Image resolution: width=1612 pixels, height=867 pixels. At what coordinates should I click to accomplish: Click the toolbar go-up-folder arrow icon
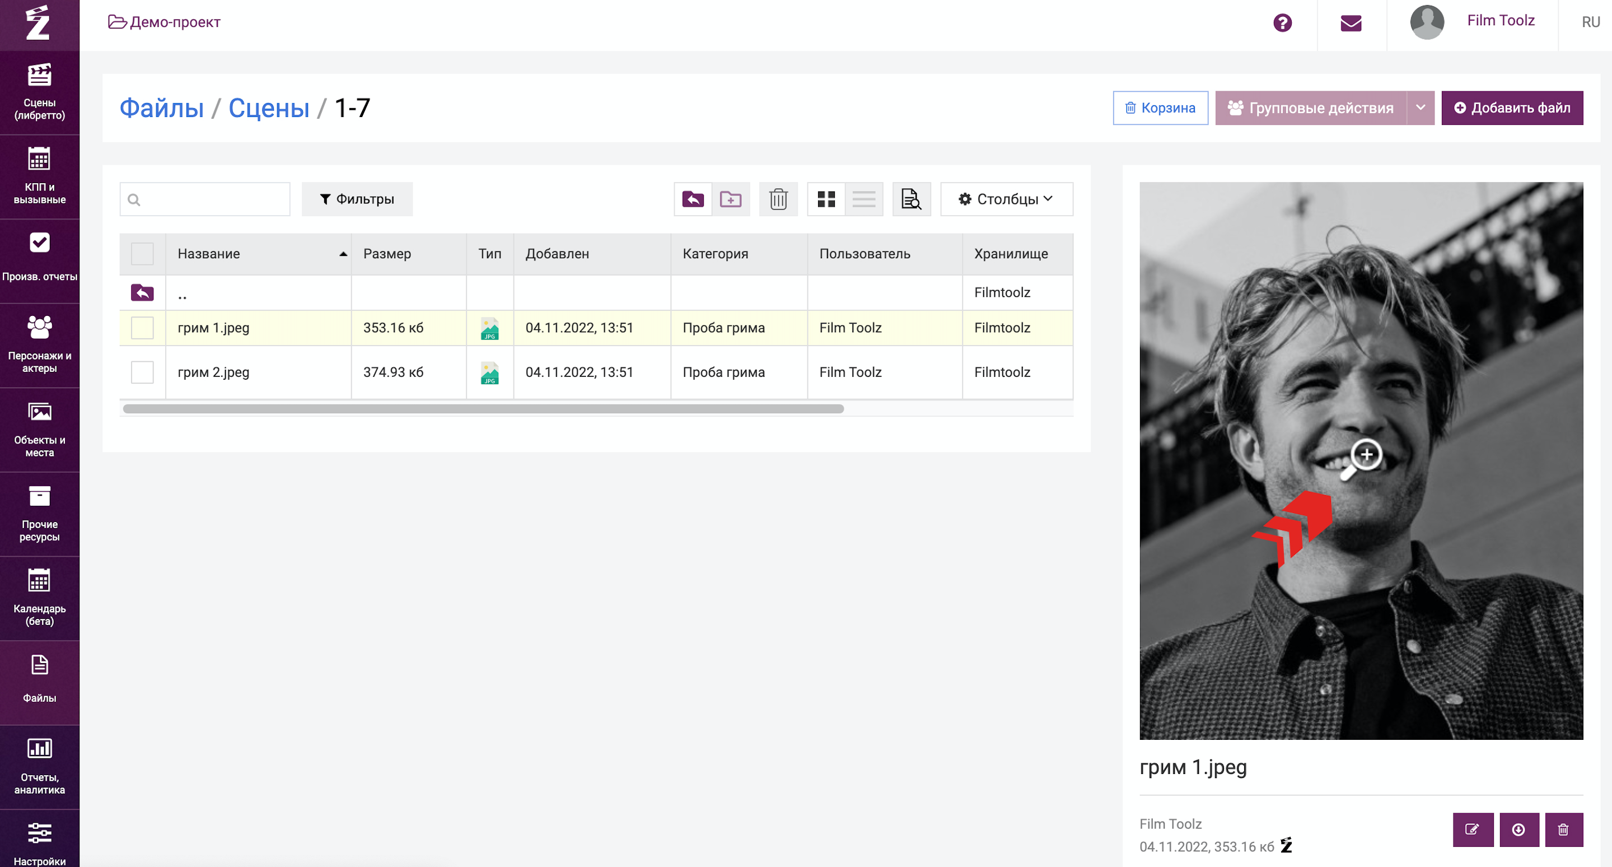[693, 199]
